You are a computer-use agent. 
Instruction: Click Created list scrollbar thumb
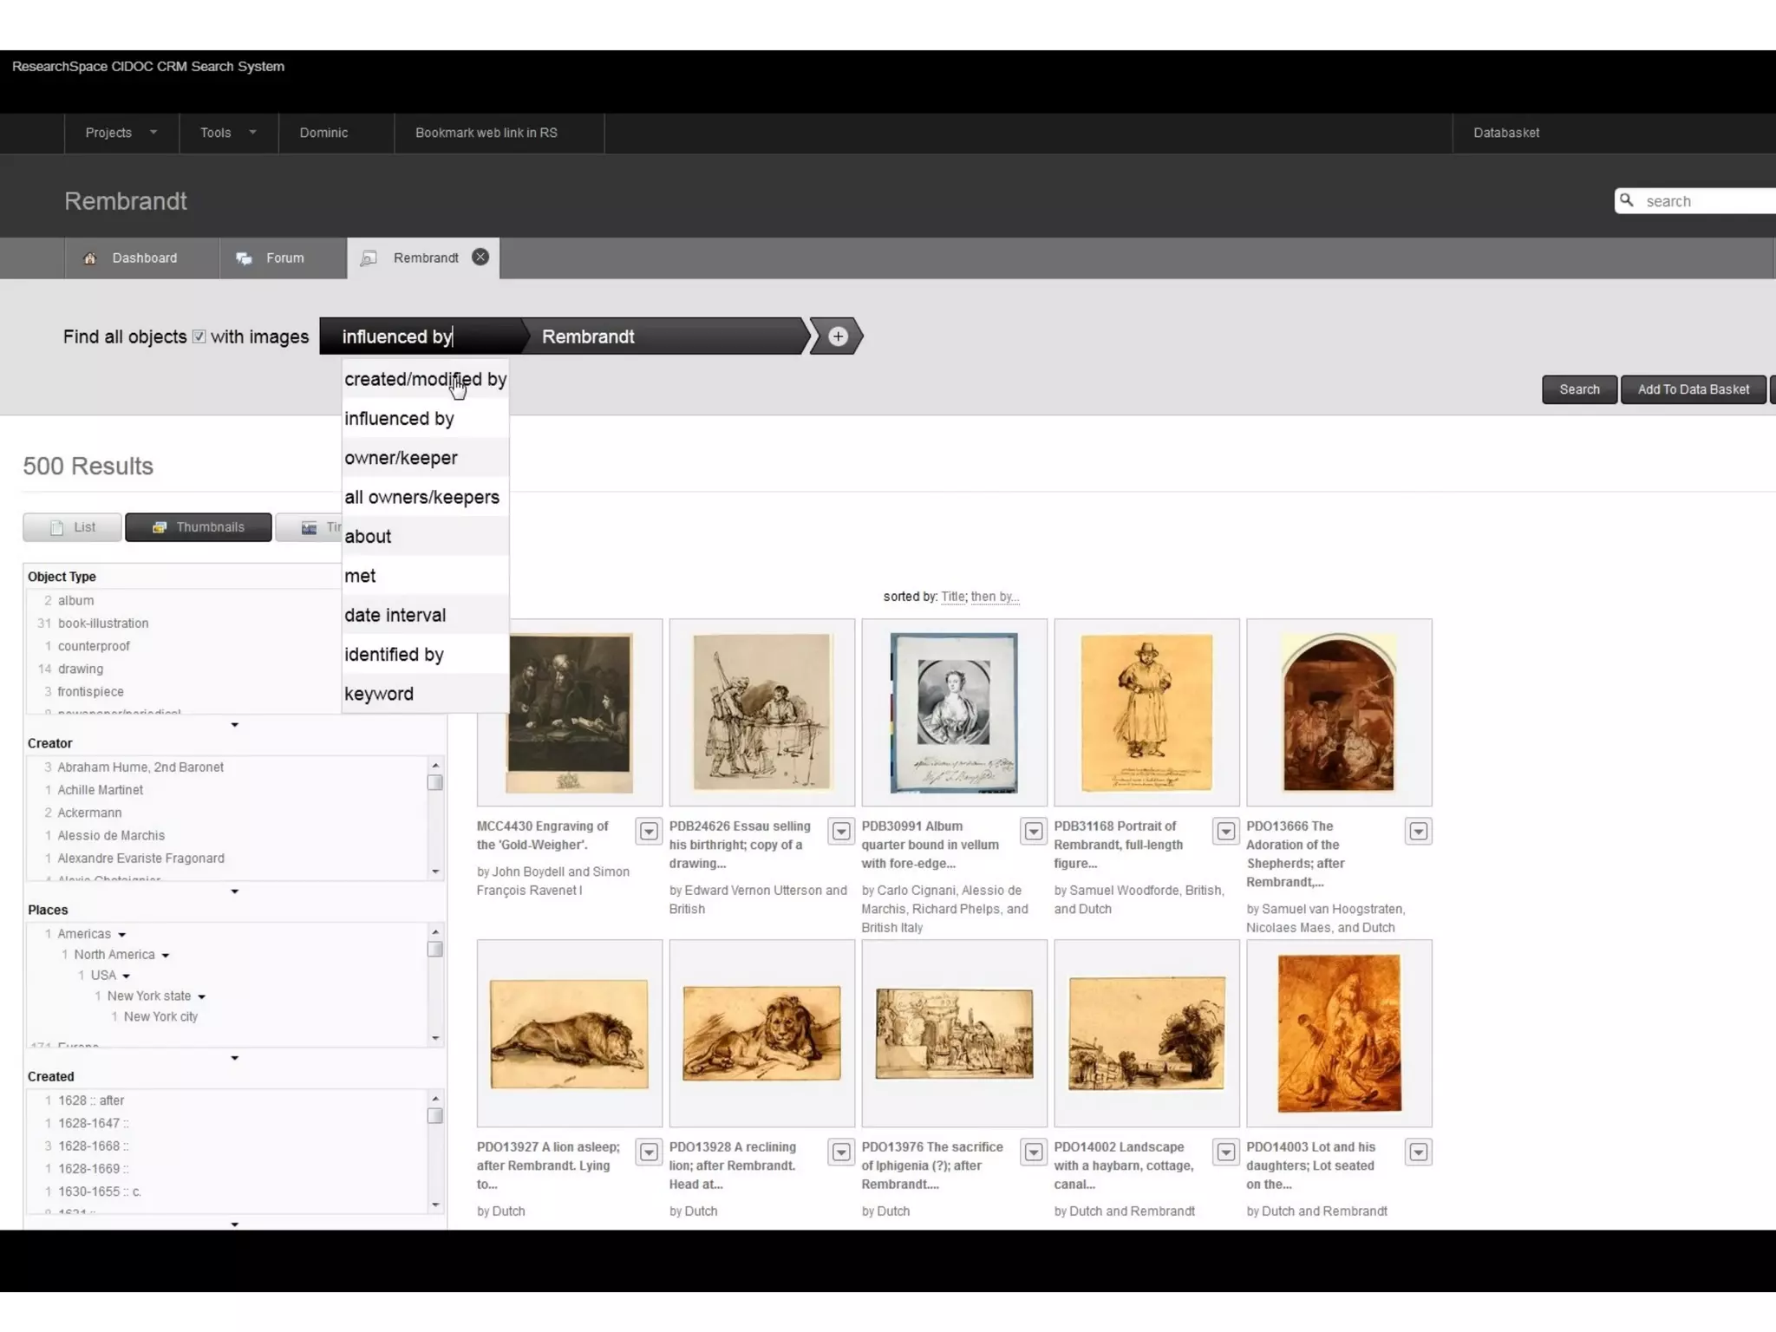click(435, 1115)
